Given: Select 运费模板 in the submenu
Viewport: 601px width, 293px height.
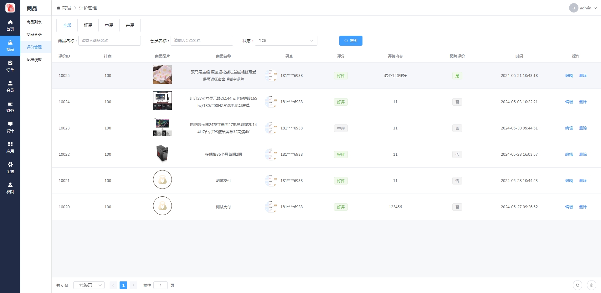Looking at the screenshot, I should point(34,60).
